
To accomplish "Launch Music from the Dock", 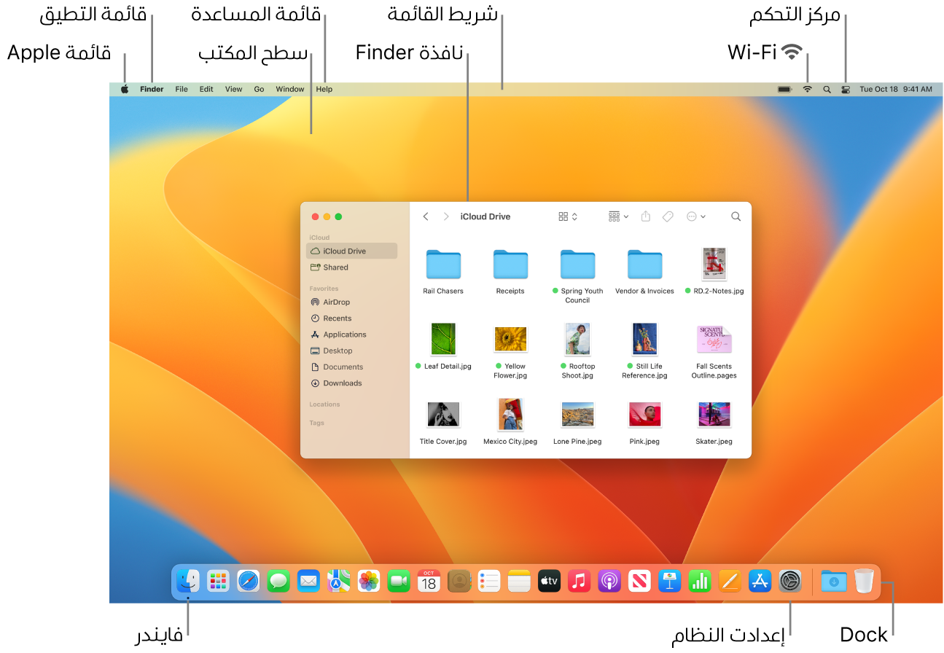I will coord(579,581).
